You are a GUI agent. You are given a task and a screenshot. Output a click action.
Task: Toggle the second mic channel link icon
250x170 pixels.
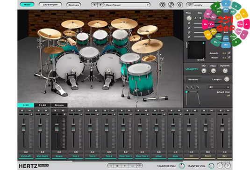pyautogui.click(x=189, y=28)
